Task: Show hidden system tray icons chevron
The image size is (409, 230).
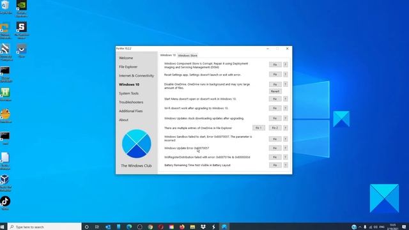Action: [360, 227]
